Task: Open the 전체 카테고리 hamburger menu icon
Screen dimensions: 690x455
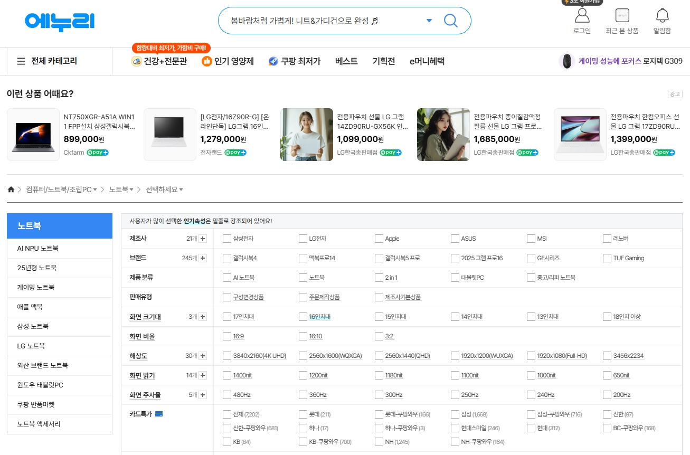Action: pos(20,60)
